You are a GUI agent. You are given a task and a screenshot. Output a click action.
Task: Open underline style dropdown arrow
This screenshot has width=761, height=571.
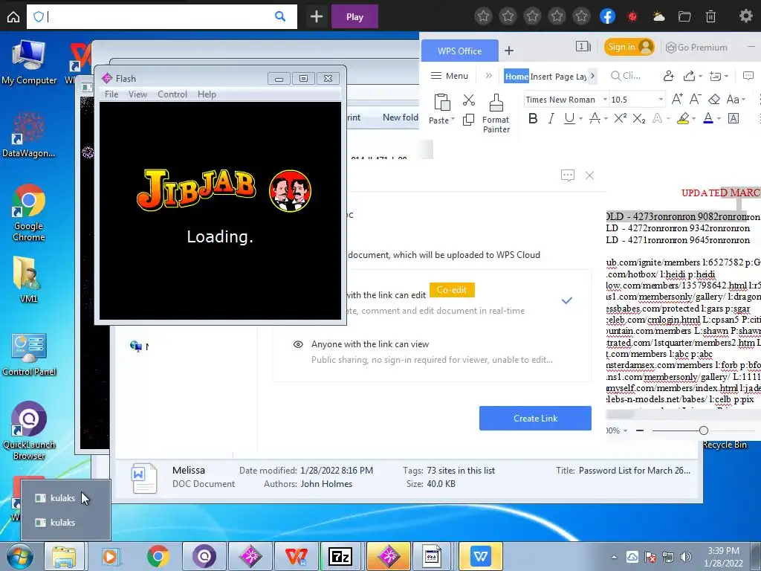coord(580,118)
